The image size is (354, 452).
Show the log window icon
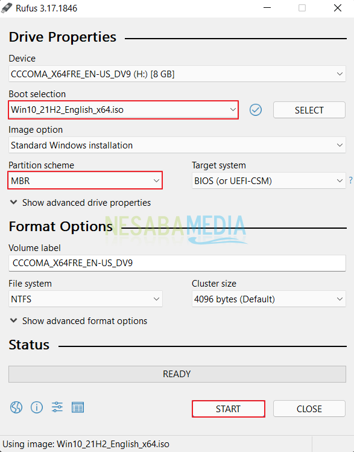78,407
